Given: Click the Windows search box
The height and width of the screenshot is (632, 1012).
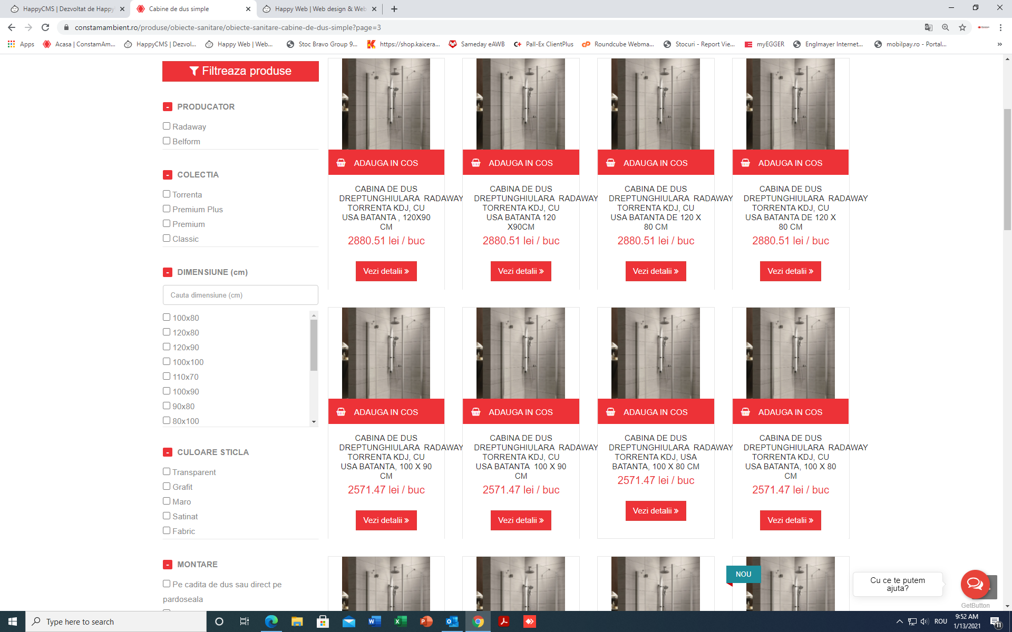Looking at the screenshot, I should tap(116, 621).
